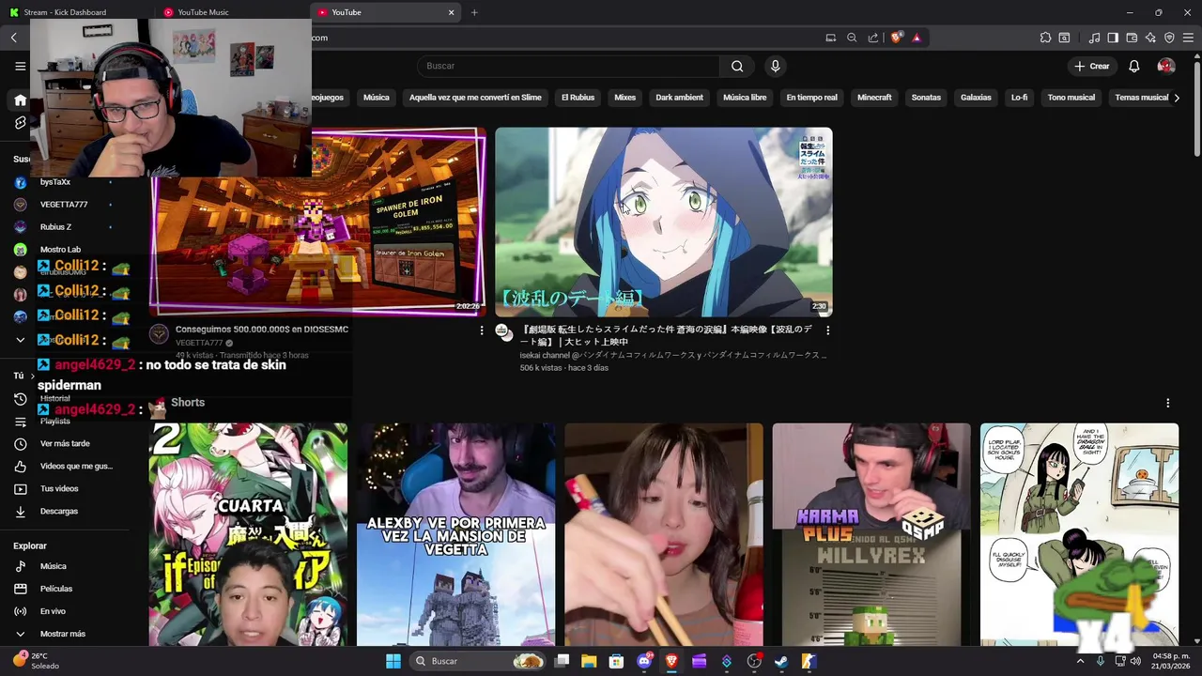
Task: Select the Mixes filter chip
Action: tap(624, 98)
